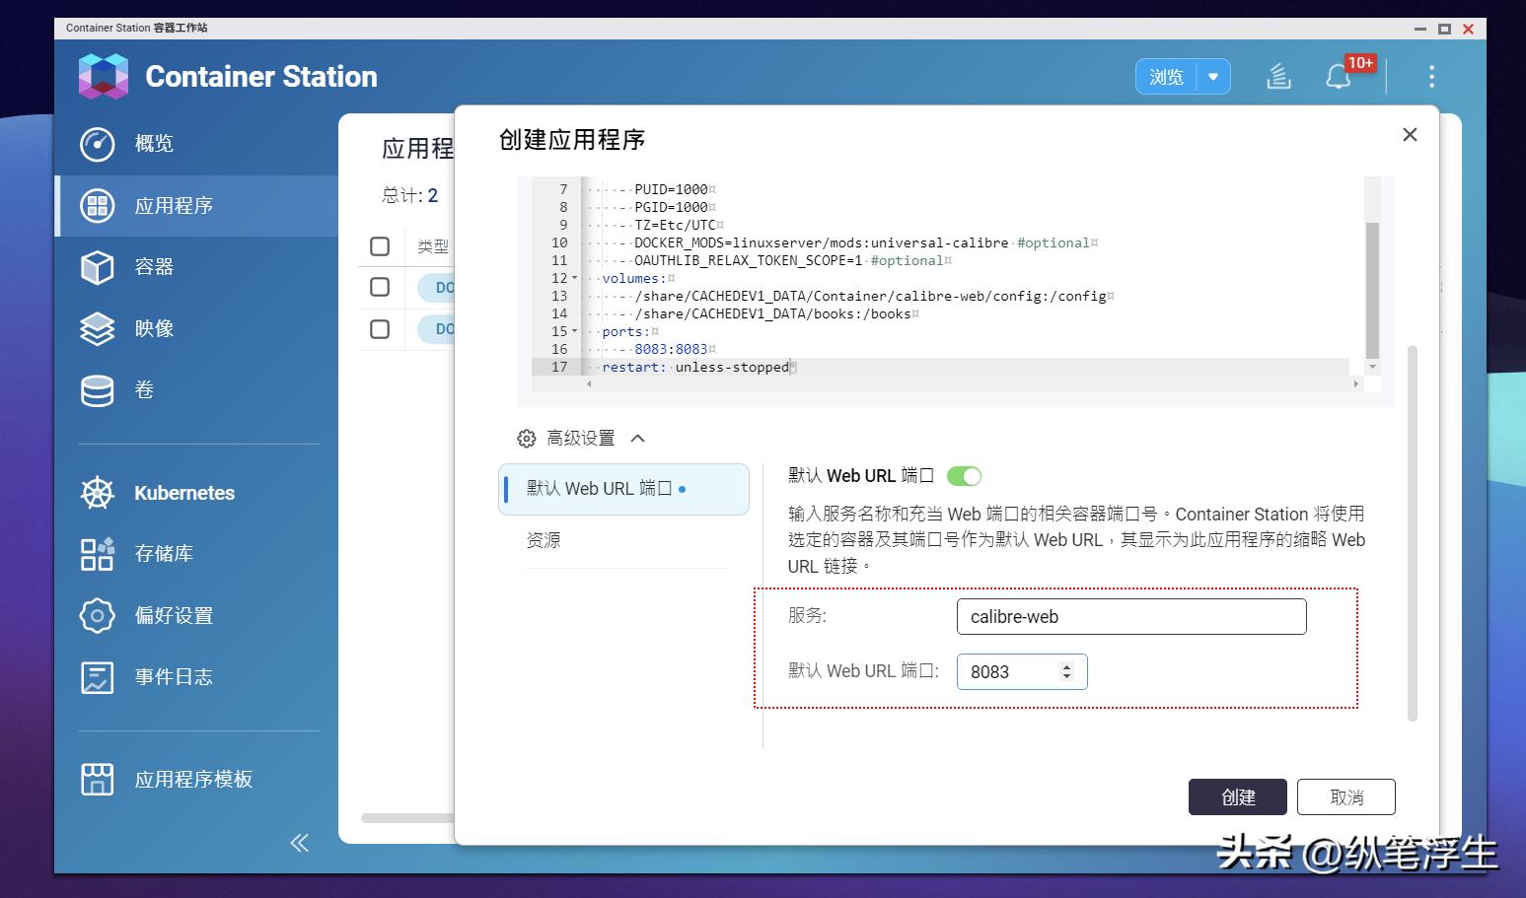The height and width of the screenshot is (898, 1526).
Task: Collapse the 高级设置 section chevron
Action: 637,439
